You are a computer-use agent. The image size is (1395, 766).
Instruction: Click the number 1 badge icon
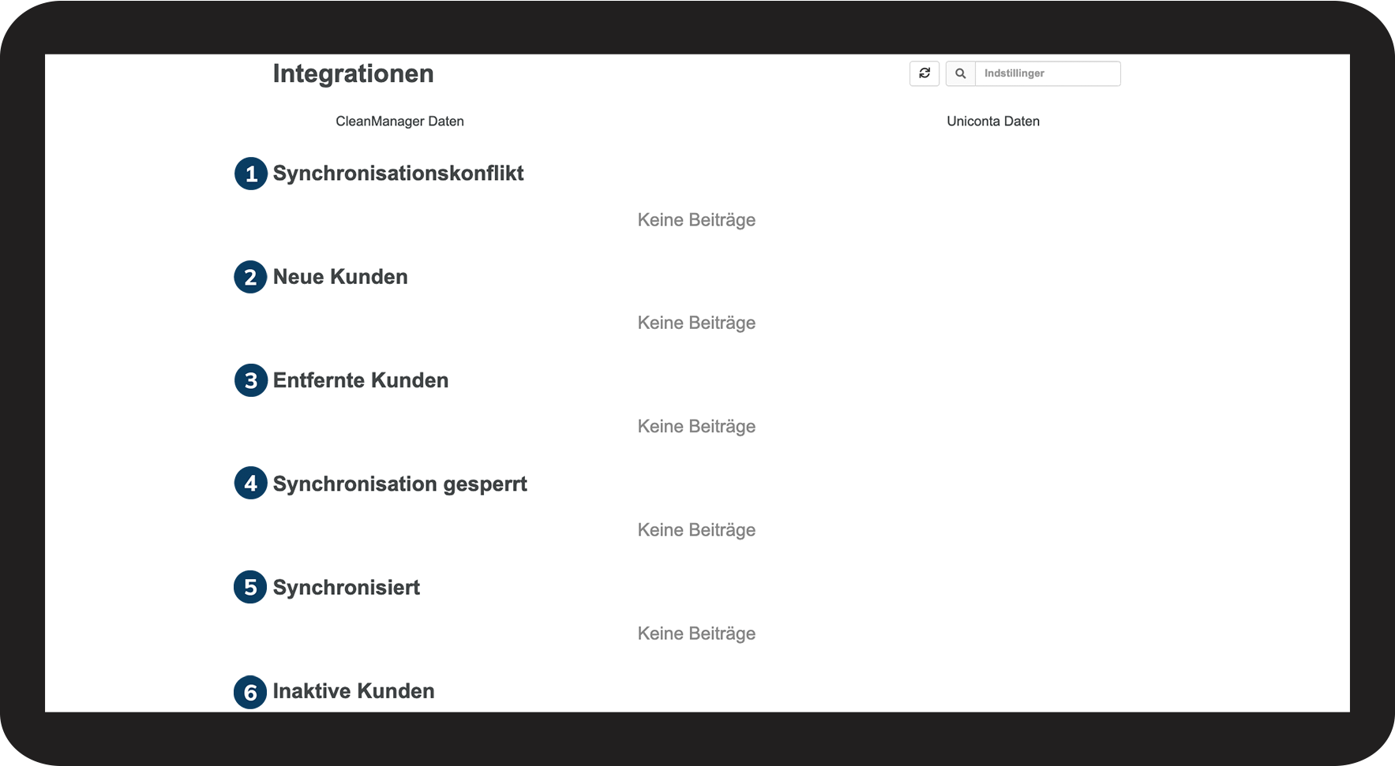[251, 174]
